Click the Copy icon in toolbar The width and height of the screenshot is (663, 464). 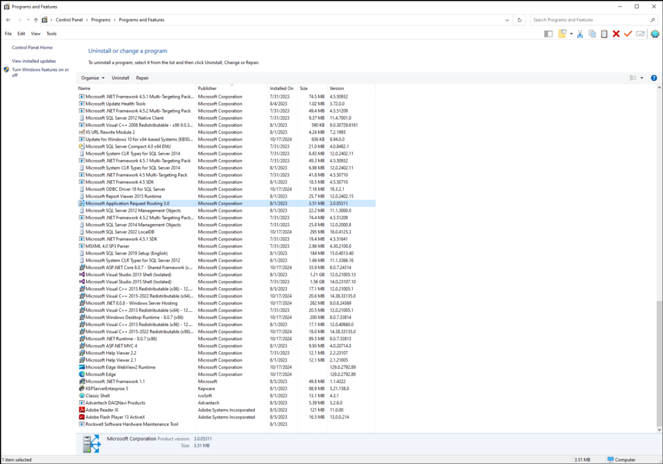tap(592, 34)
